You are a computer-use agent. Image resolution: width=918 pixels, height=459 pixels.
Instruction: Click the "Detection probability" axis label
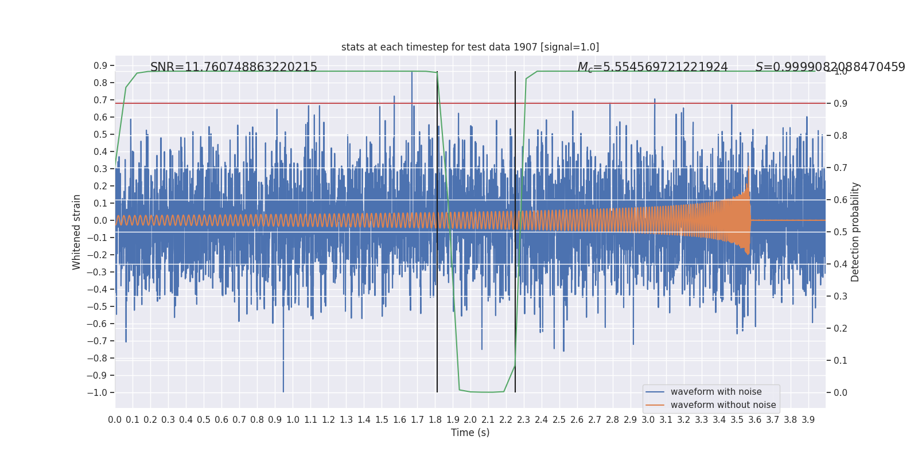[855, 232]
